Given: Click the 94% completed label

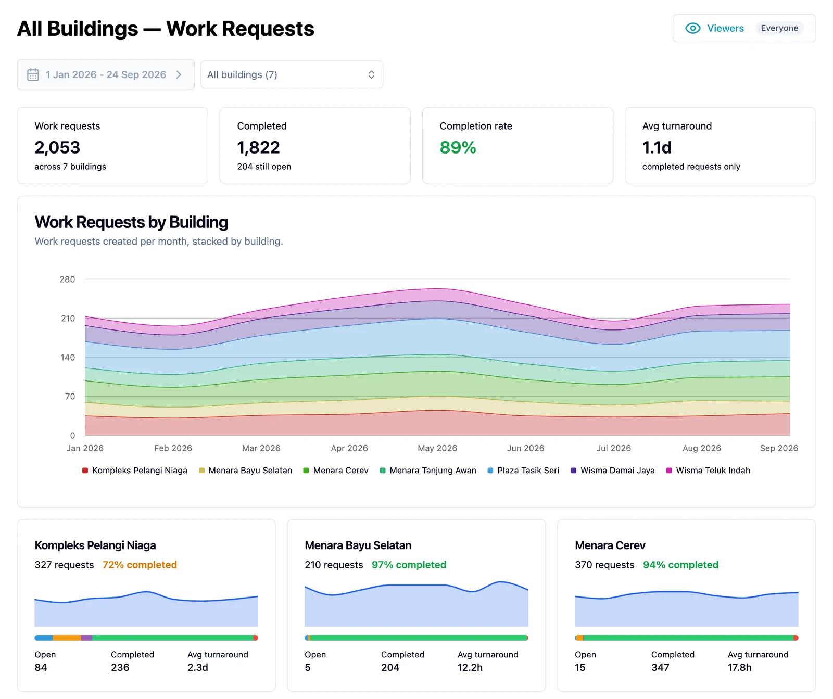Looking at the screenshot, I should 680,565.
